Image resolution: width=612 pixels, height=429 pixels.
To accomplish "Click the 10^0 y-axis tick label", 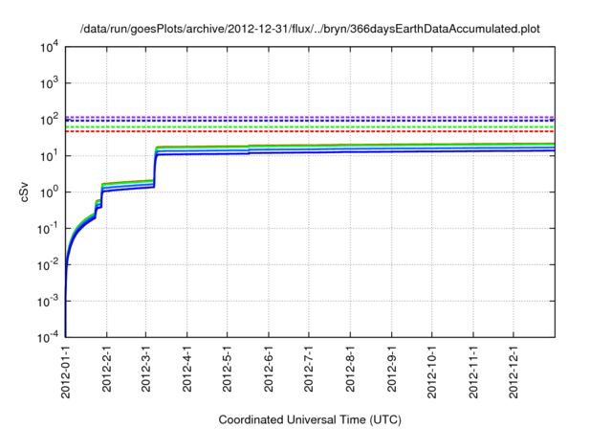I will coord(50,192).
